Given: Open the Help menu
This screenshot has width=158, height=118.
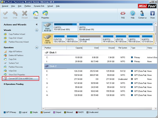Looking at the screenshot, I should pyautogui.click(x=58, y=6).
